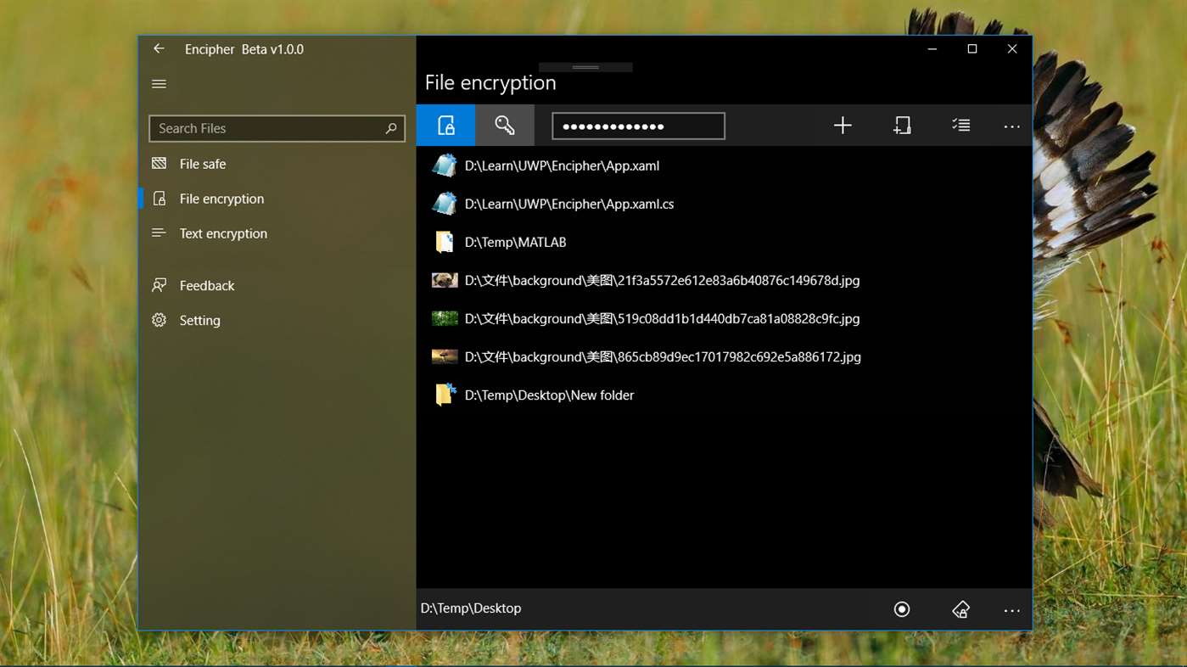Select 865cb89d9ec17017982c692e5a886172.jpg row
Image resolution: width=1187 pixels, height=667 pixels.
(x=724, y=356)
